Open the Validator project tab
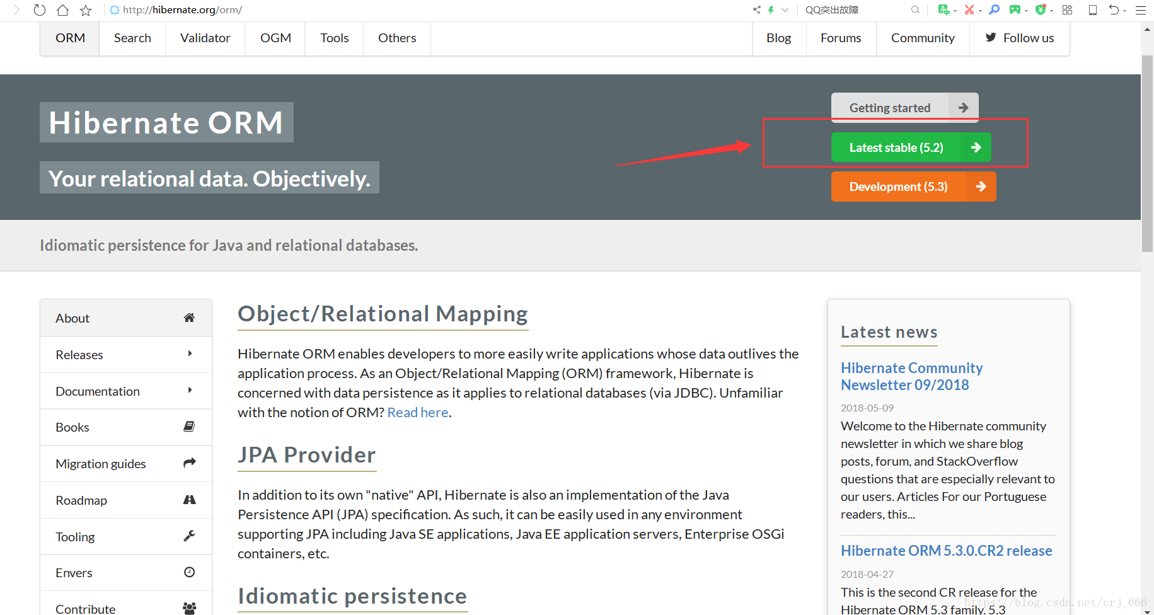The image size is (1154, 615). (205, 38)
